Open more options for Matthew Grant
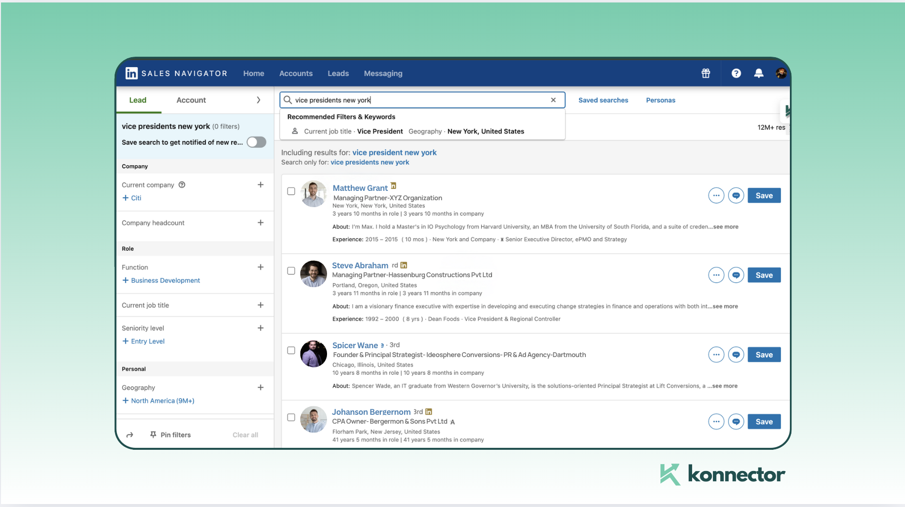 [x=716, y=196]
